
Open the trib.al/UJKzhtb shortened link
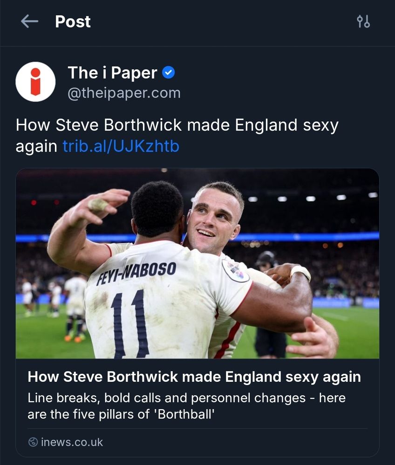(x=121, y=146)
